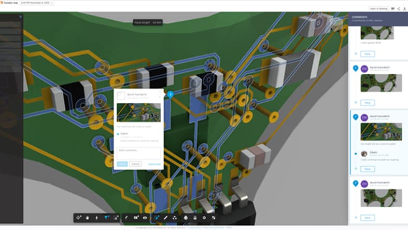
Task: Close the comment popup with its X
Action: (160, 92)
